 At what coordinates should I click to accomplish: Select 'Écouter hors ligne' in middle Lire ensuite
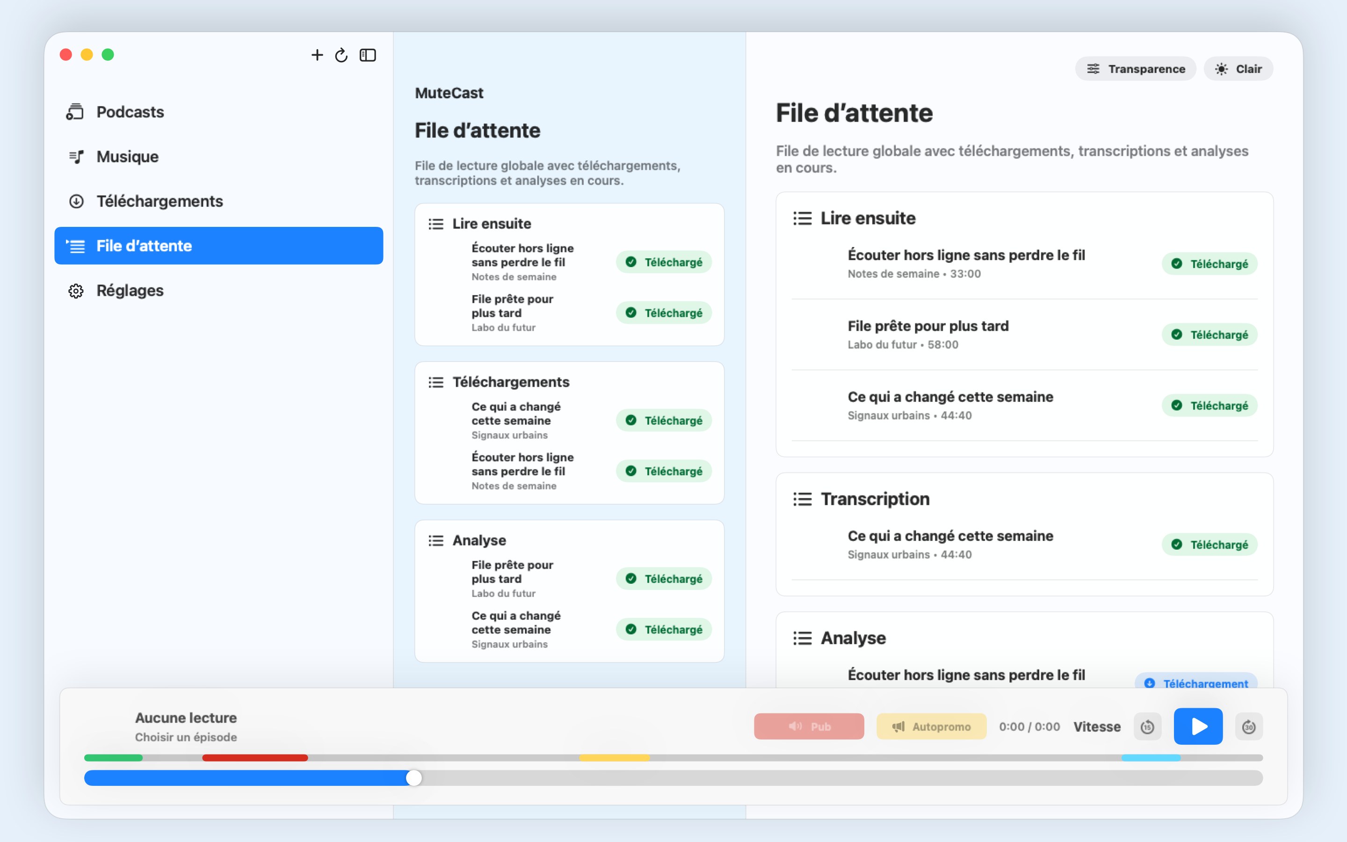[569, 262]
